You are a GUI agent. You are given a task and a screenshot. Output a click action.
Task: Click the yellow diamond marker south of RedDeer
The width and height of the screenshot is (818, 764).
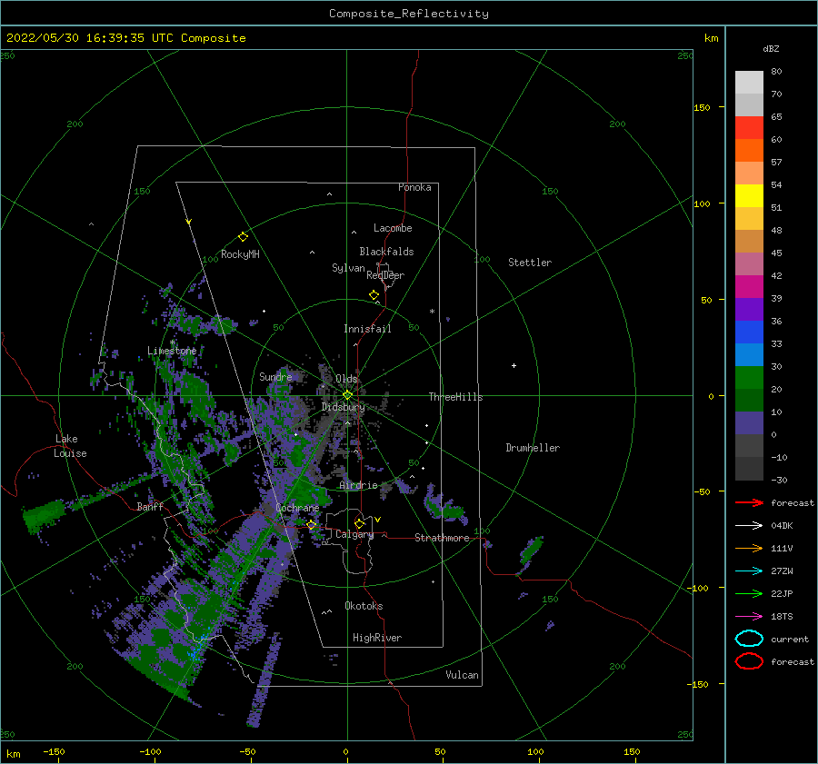click(x=374, y=295)
